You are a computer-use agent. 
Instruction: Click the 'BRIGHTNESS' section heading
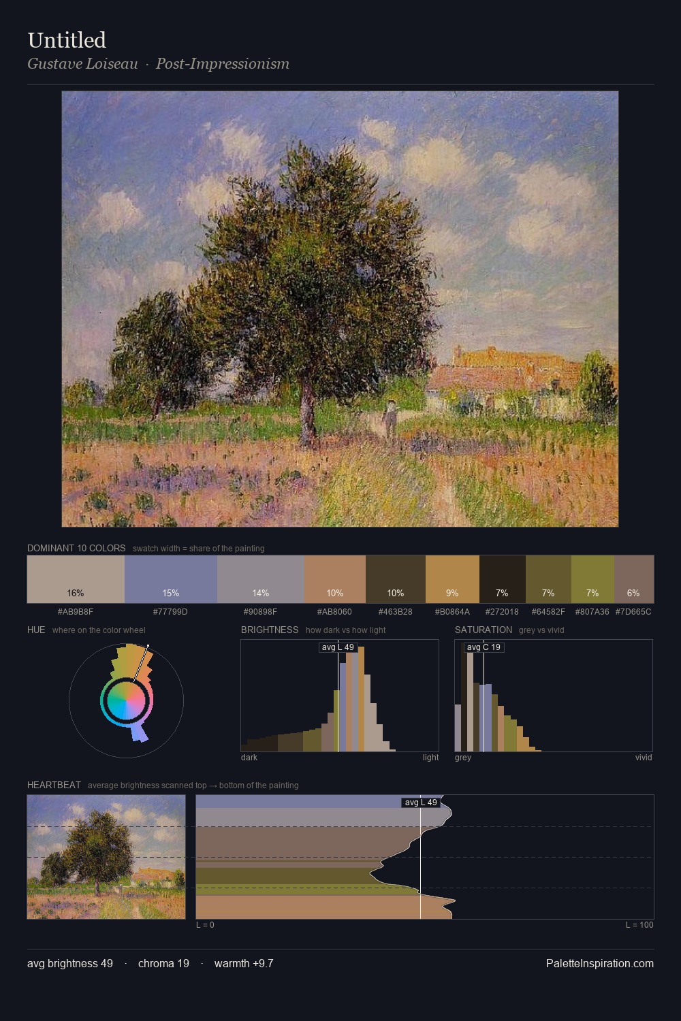coord(270,630)
